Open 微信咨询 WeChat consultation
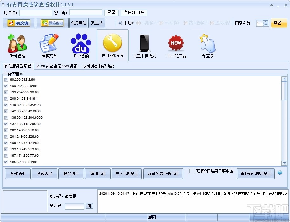Screen dimensions: 290x222 [52, 23]
